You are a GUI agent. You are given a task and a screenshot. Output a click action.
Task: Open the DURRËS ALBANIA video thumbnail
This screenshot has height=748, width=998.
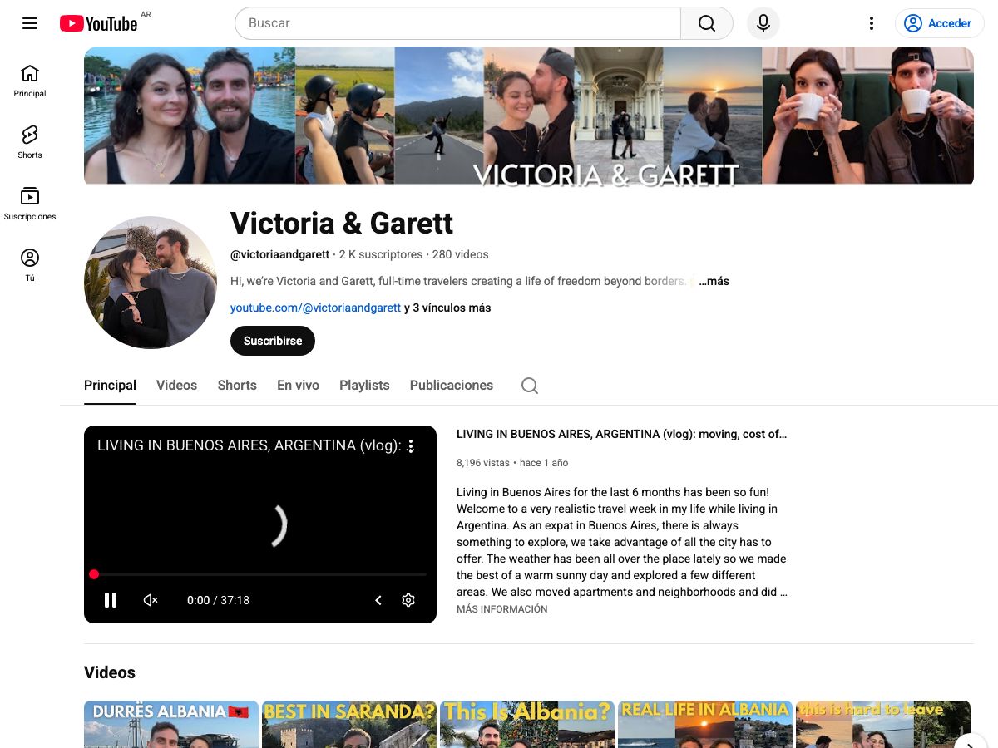pyautogui.click(x=170, y=724)
